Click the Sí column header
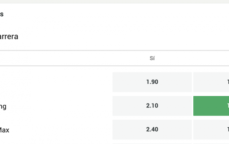 click(x=152, y=58)
